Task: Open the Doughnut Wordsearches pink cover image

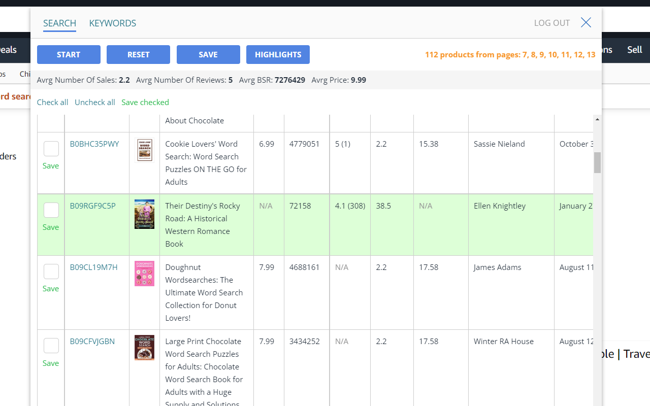Action: 144,274
